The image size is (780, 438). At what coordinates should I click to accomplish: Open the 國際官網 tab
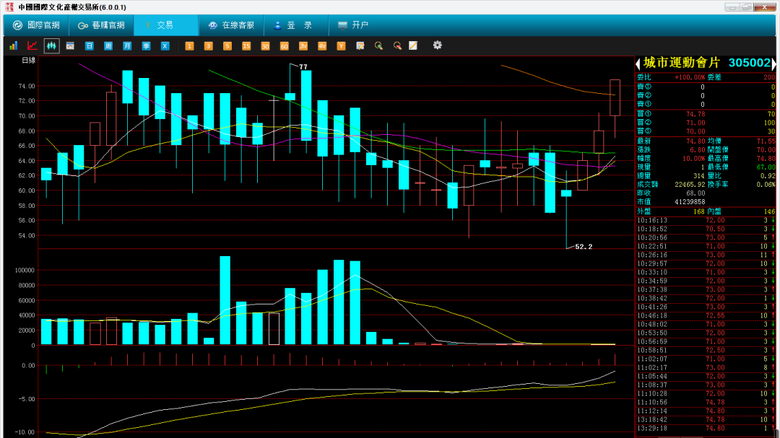[x=36, y=25]
